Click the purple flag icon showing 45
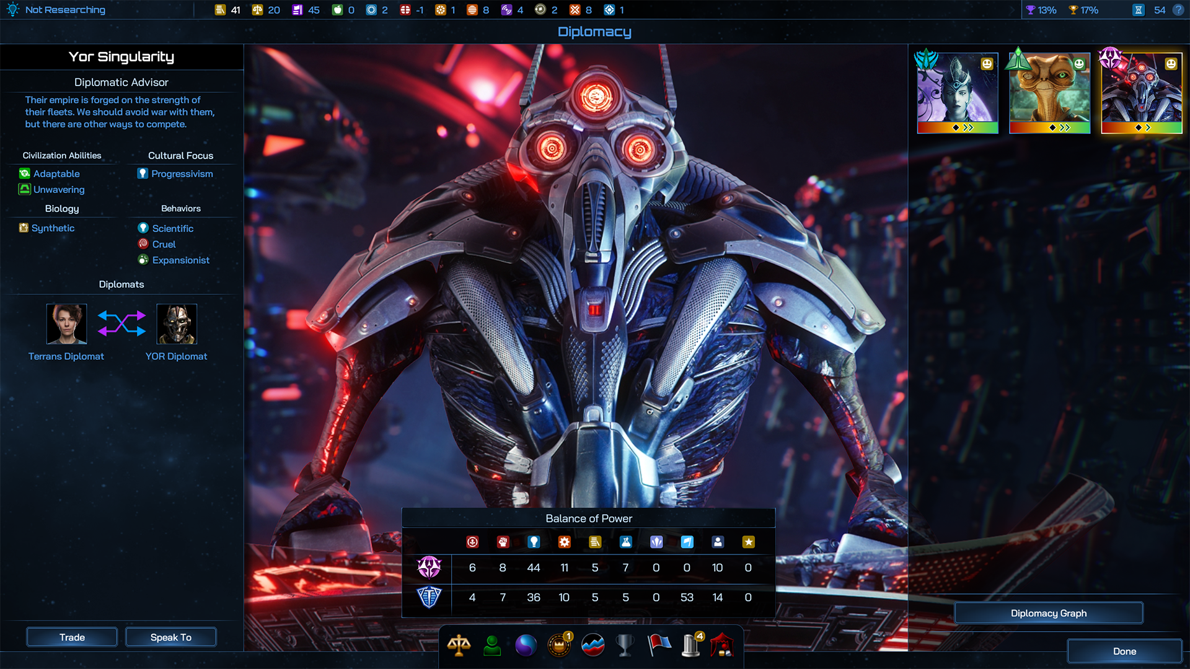The height and width of the screenshot is (669, 1190). 297,10
